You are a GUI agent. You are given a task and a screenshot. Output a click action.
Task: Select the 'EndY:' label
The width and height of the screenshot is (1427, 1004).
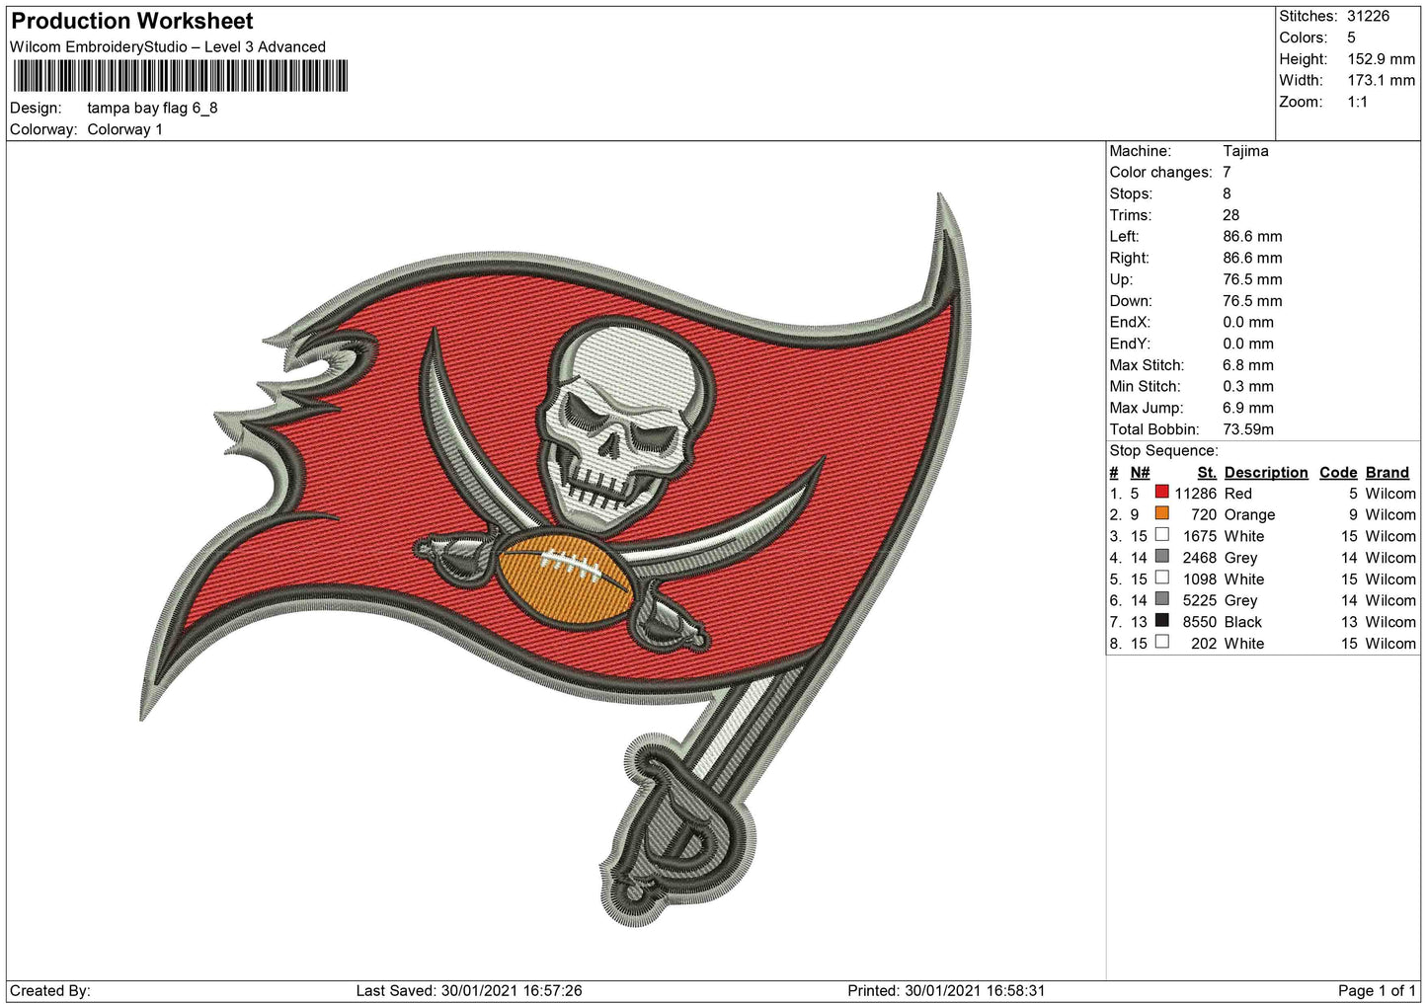pyautogui.click(x=1130, y=344)
